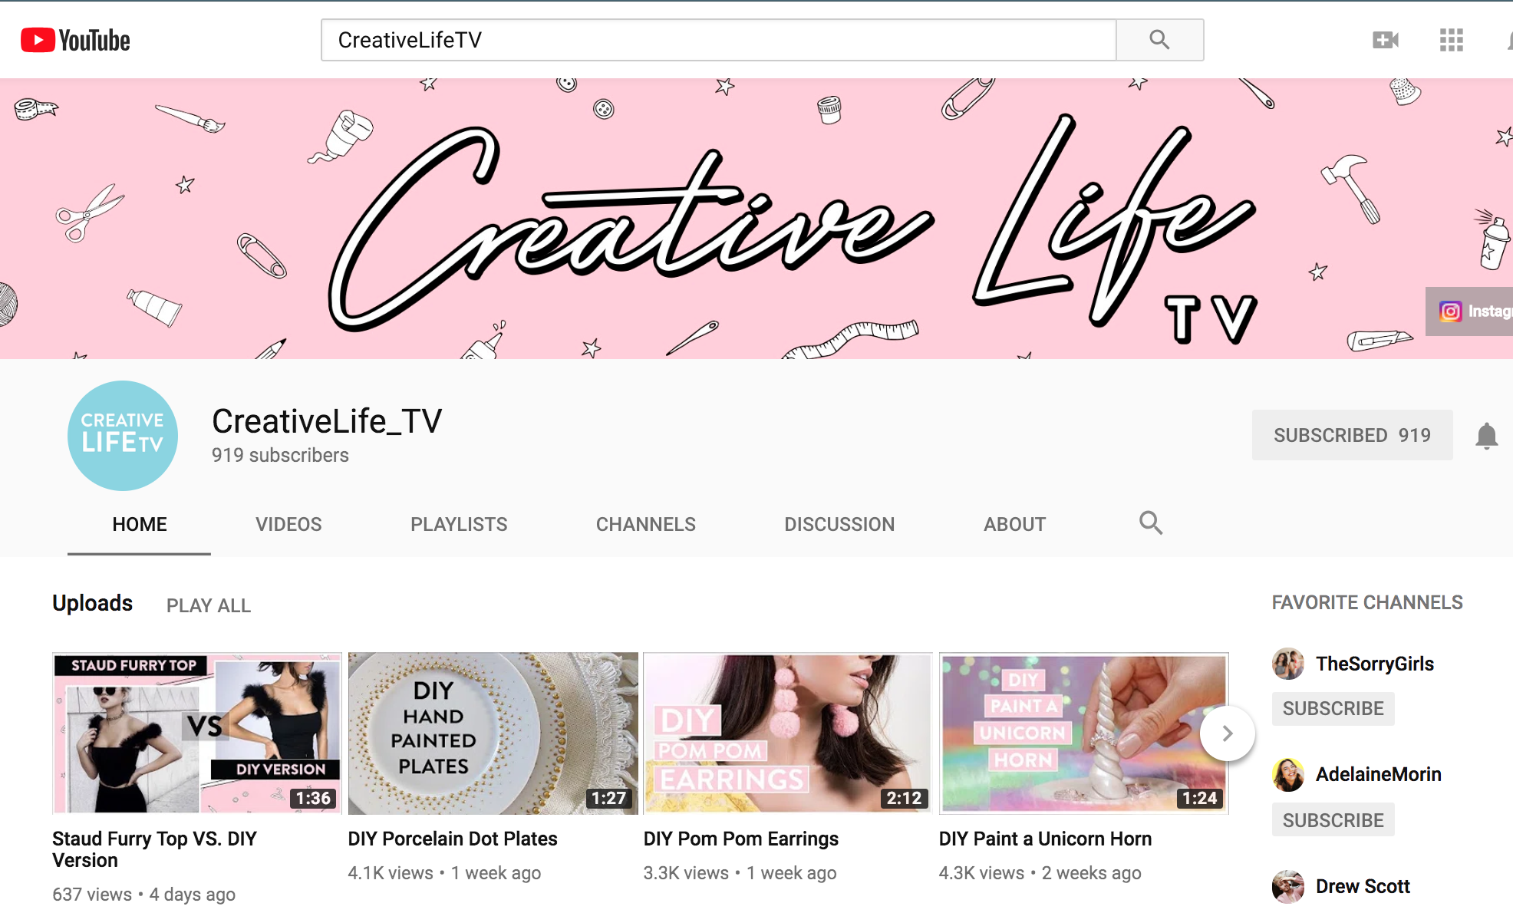The image size is (1513, 913).
Task: Click the FAVORITE CHANNELS heading
Action: click(1367, 602)
